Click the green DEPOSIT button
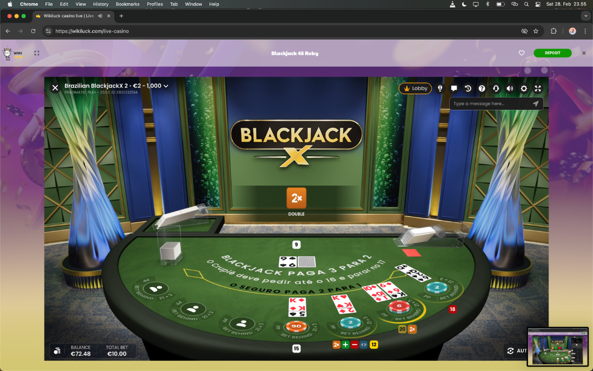 tap(552, 53)
